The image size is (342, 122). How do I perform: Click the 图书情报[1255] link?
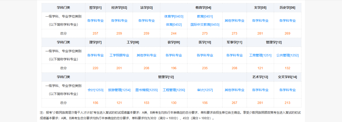pos(146,90)
